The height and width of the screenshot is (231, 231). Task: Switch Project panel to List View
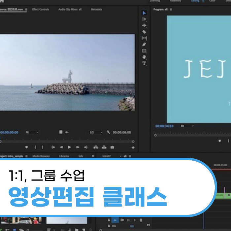[x=8, y=230]
